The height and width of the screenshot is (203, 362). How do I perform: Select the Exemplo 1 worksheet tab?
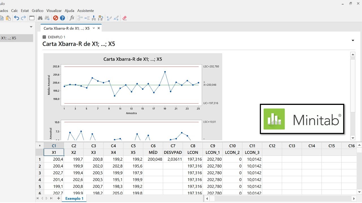pos(74,198)
